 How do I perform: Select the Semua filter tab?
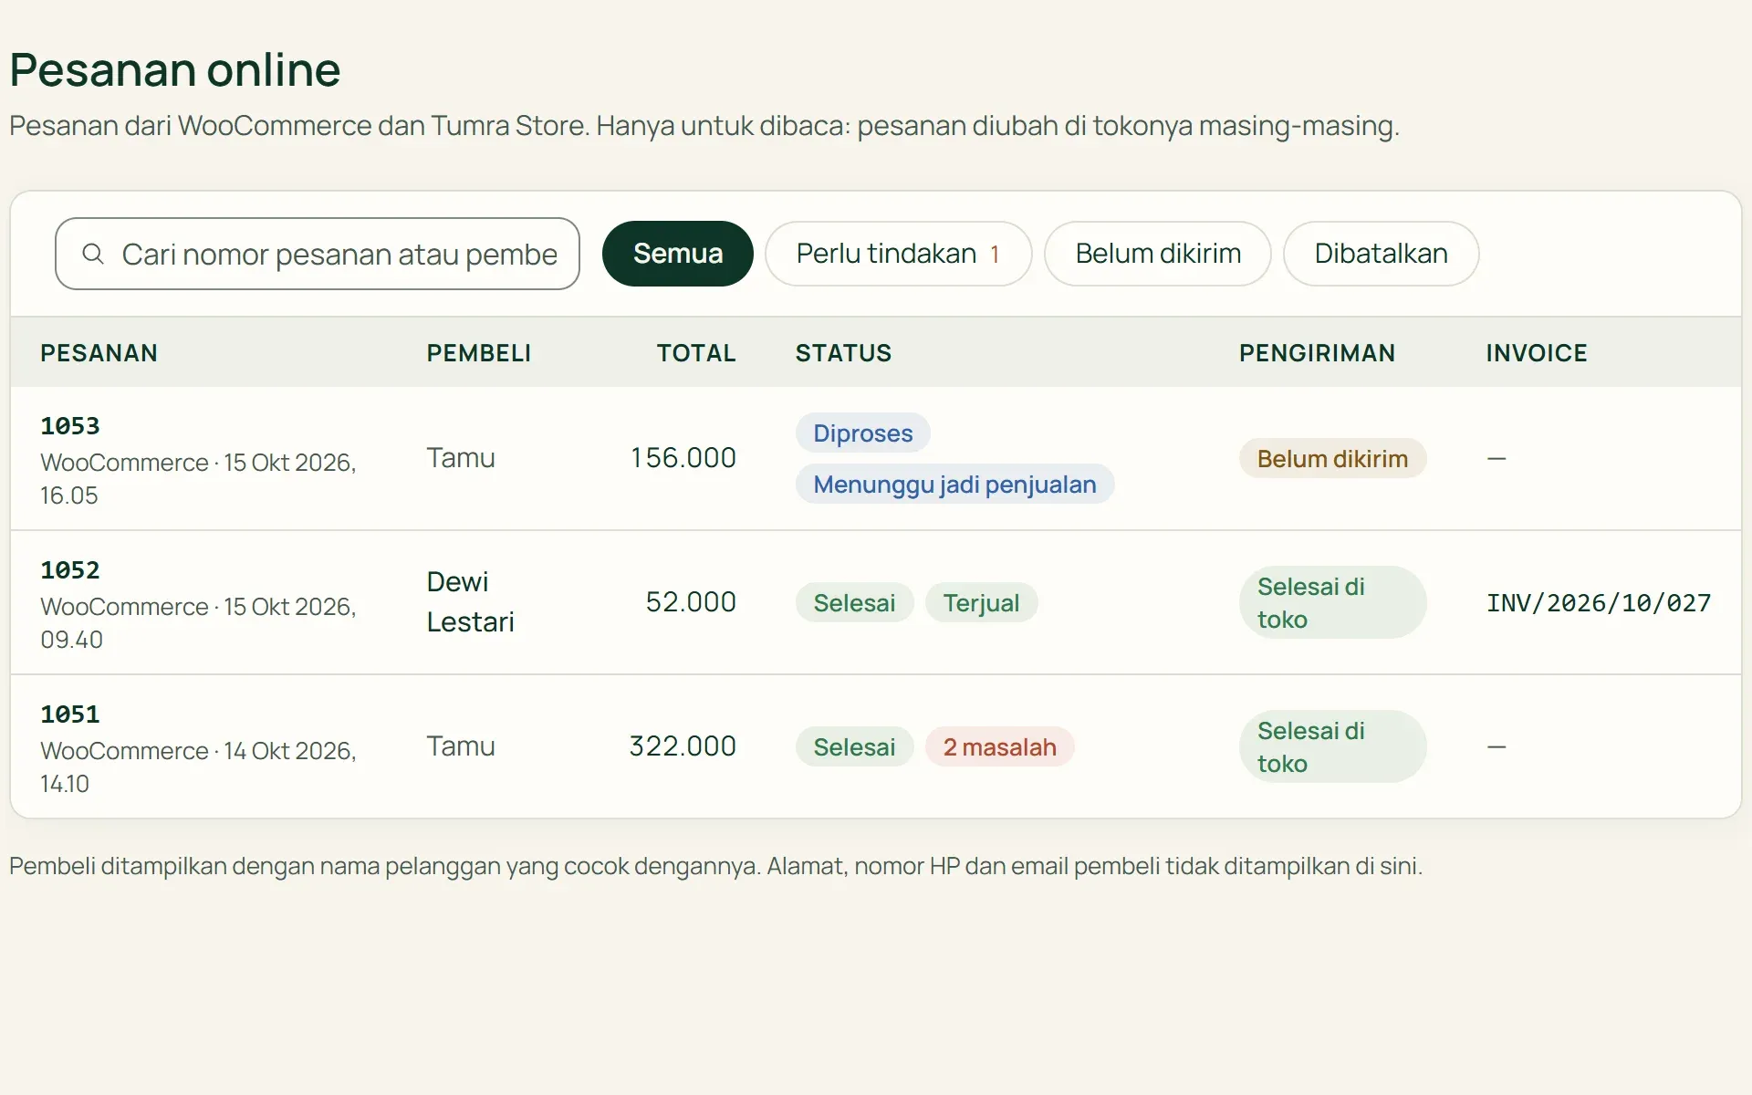tap(678, 254)
